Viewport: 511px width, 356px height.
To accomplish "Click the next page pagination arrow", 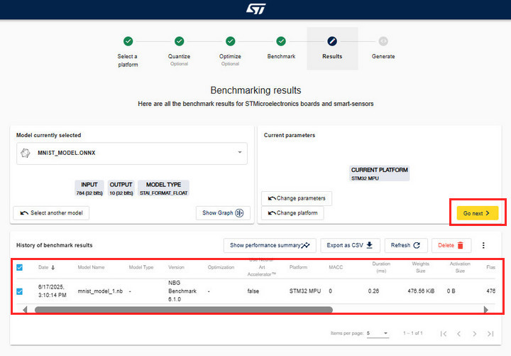I will tap(475, 333).
